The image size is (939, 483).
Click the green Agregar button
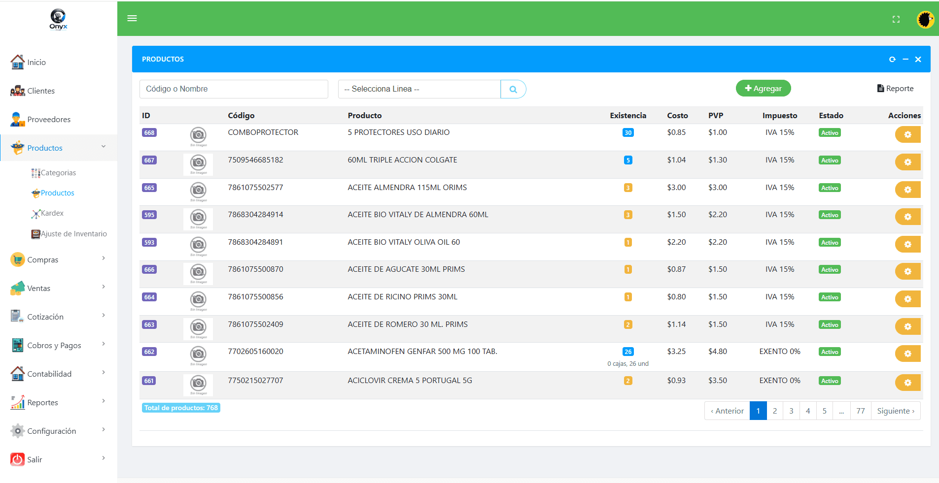763,89
